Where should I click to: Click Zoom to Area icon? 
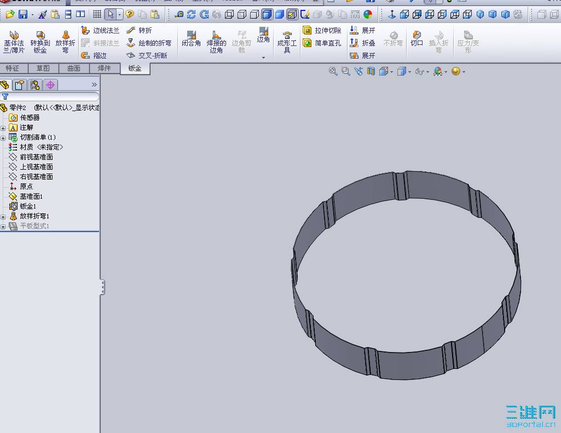point(345,71)
